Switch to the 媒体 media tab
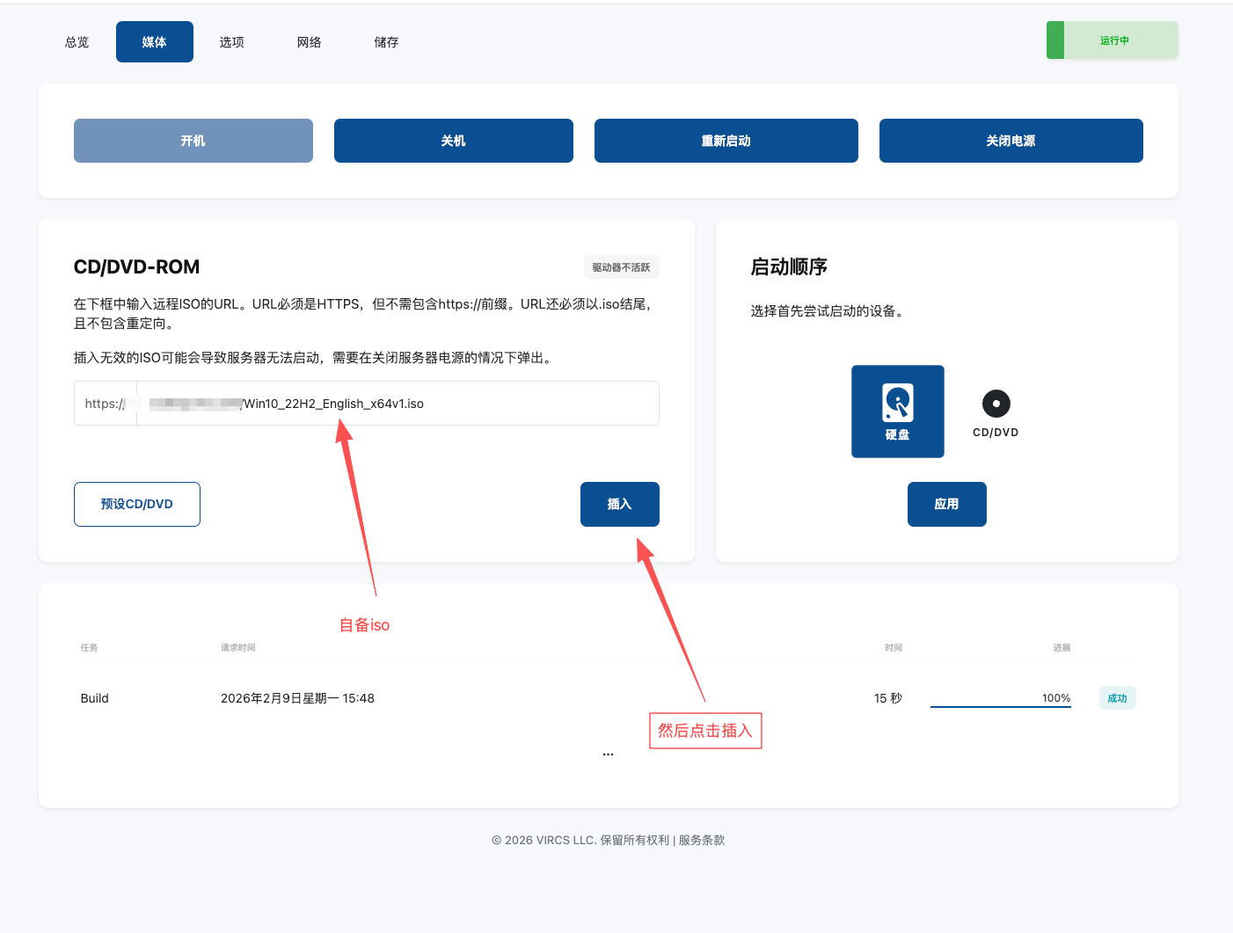Viewport: 1233px width, 933px height. click(155, 42)
